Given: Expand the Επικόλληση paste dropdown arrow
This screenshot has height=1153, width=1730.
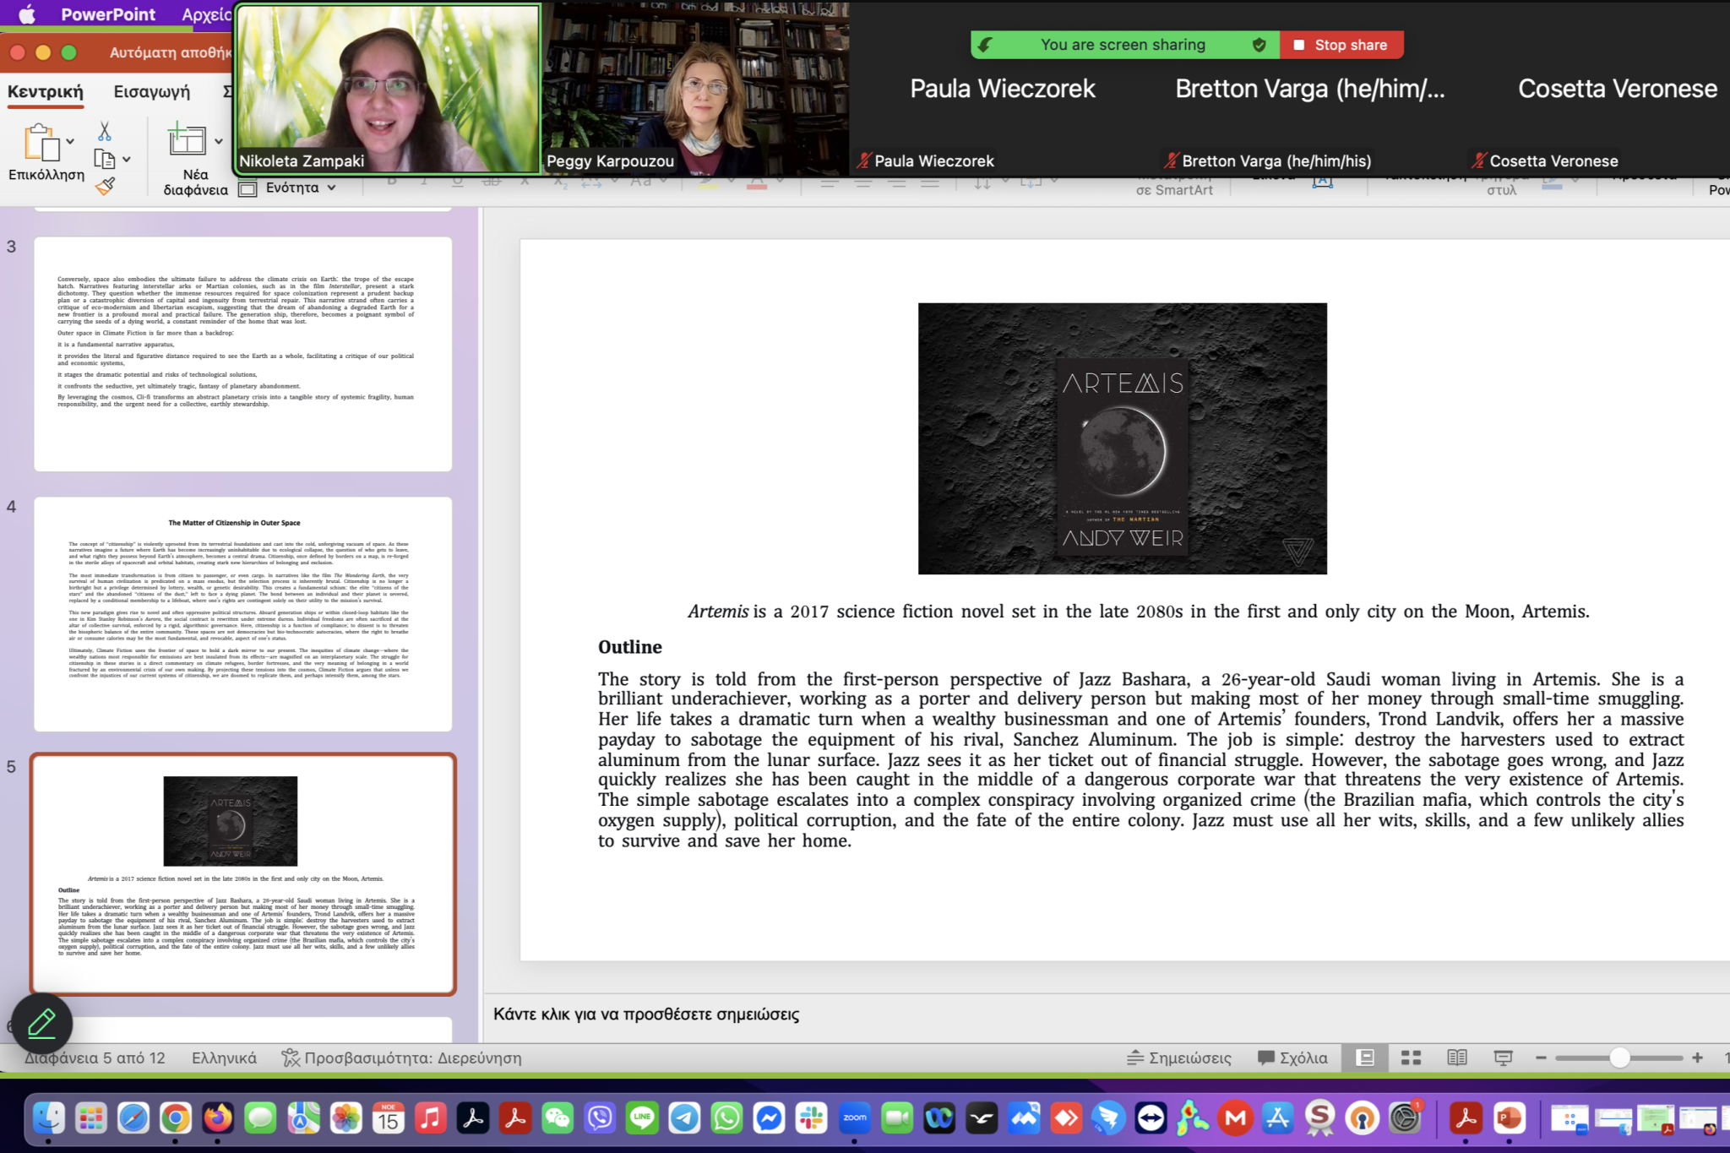Looking at the screenshot, I should point(70,141).
